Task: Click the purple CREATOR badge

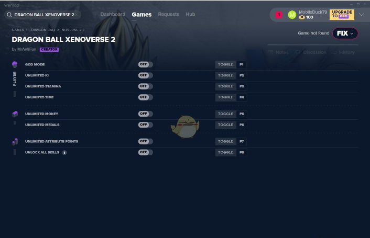Action: click(49, 50)
